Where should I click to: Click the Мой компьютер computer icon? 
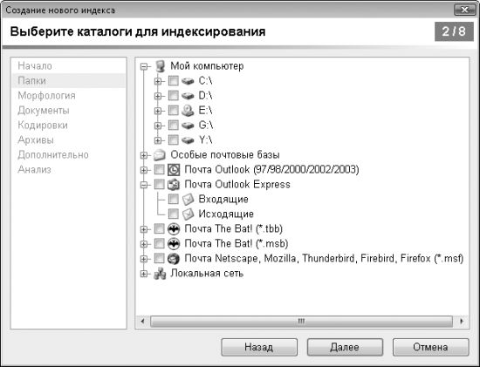tap(160, 66)
